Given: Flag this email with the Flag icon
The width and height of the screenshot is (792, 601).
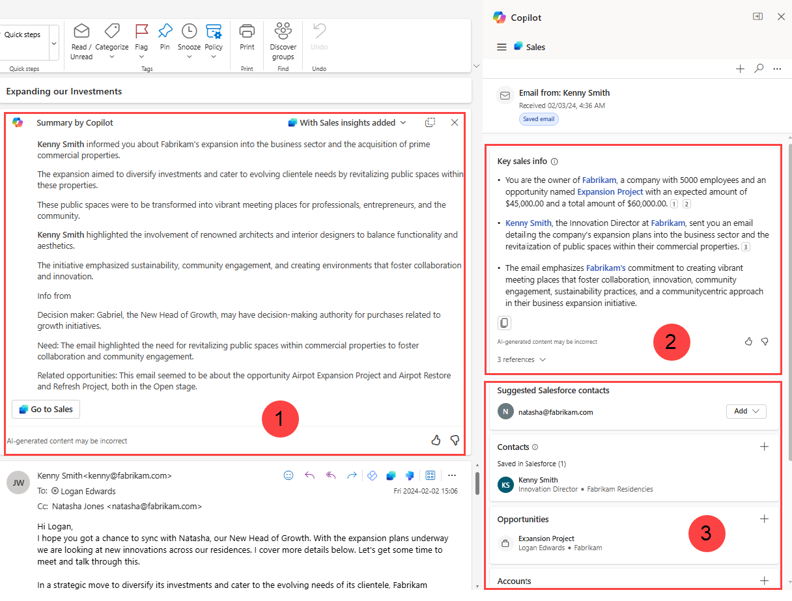Looking at the screenshot, I should [x=141, y=31].
